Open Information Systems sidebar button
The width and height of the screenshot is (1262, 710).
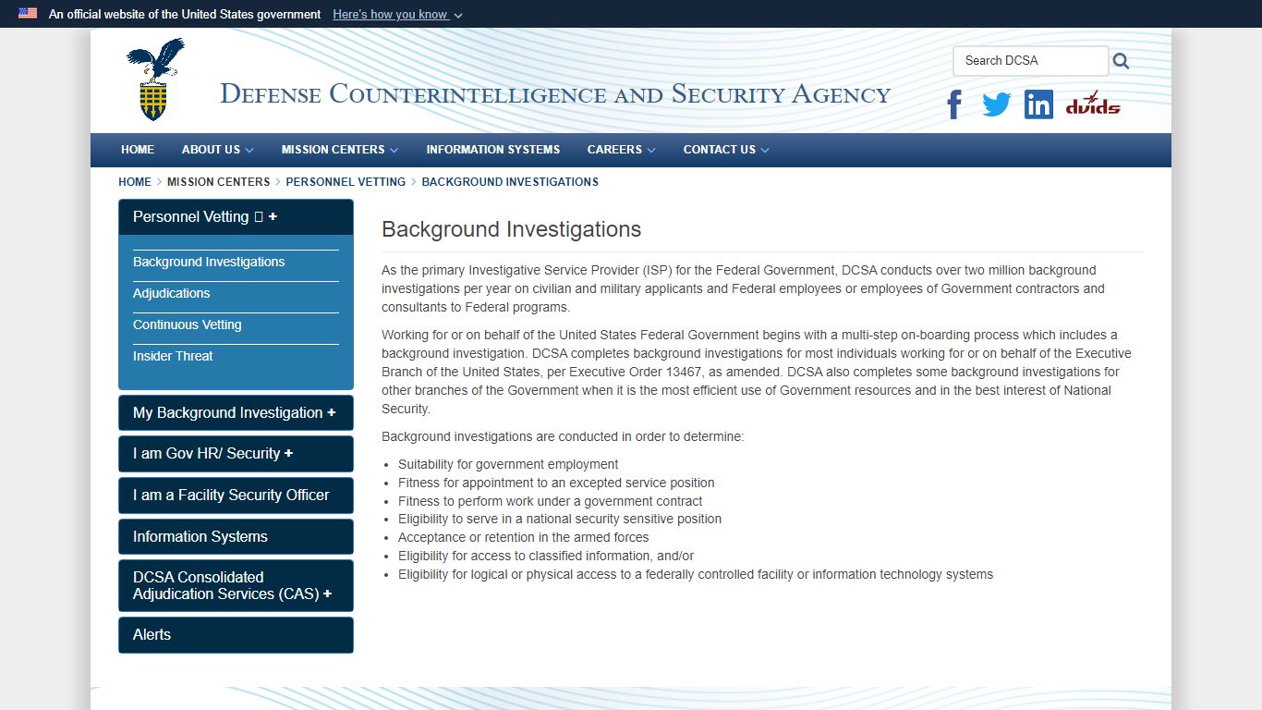[236, 537]
